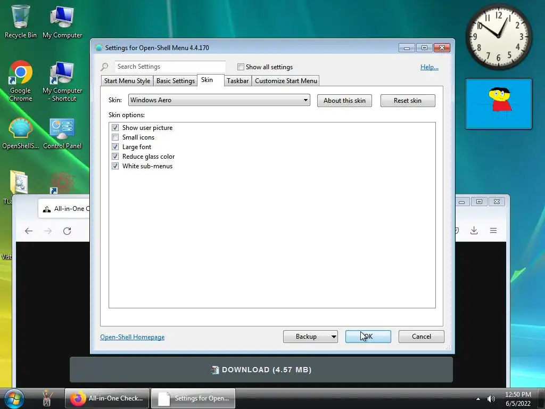The height and width of the screenshot is (409, 545).
Task: Click the slideshow picture gadget
Action: [498, 104]
